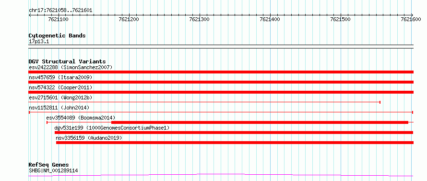Click variant label nsv457659 (Itsara2009)

[60, 77]
